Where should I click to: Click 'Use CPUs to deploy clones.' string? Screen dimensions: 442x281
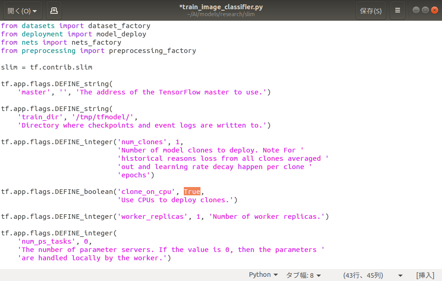pyautogui.click(x=176, y=200)
